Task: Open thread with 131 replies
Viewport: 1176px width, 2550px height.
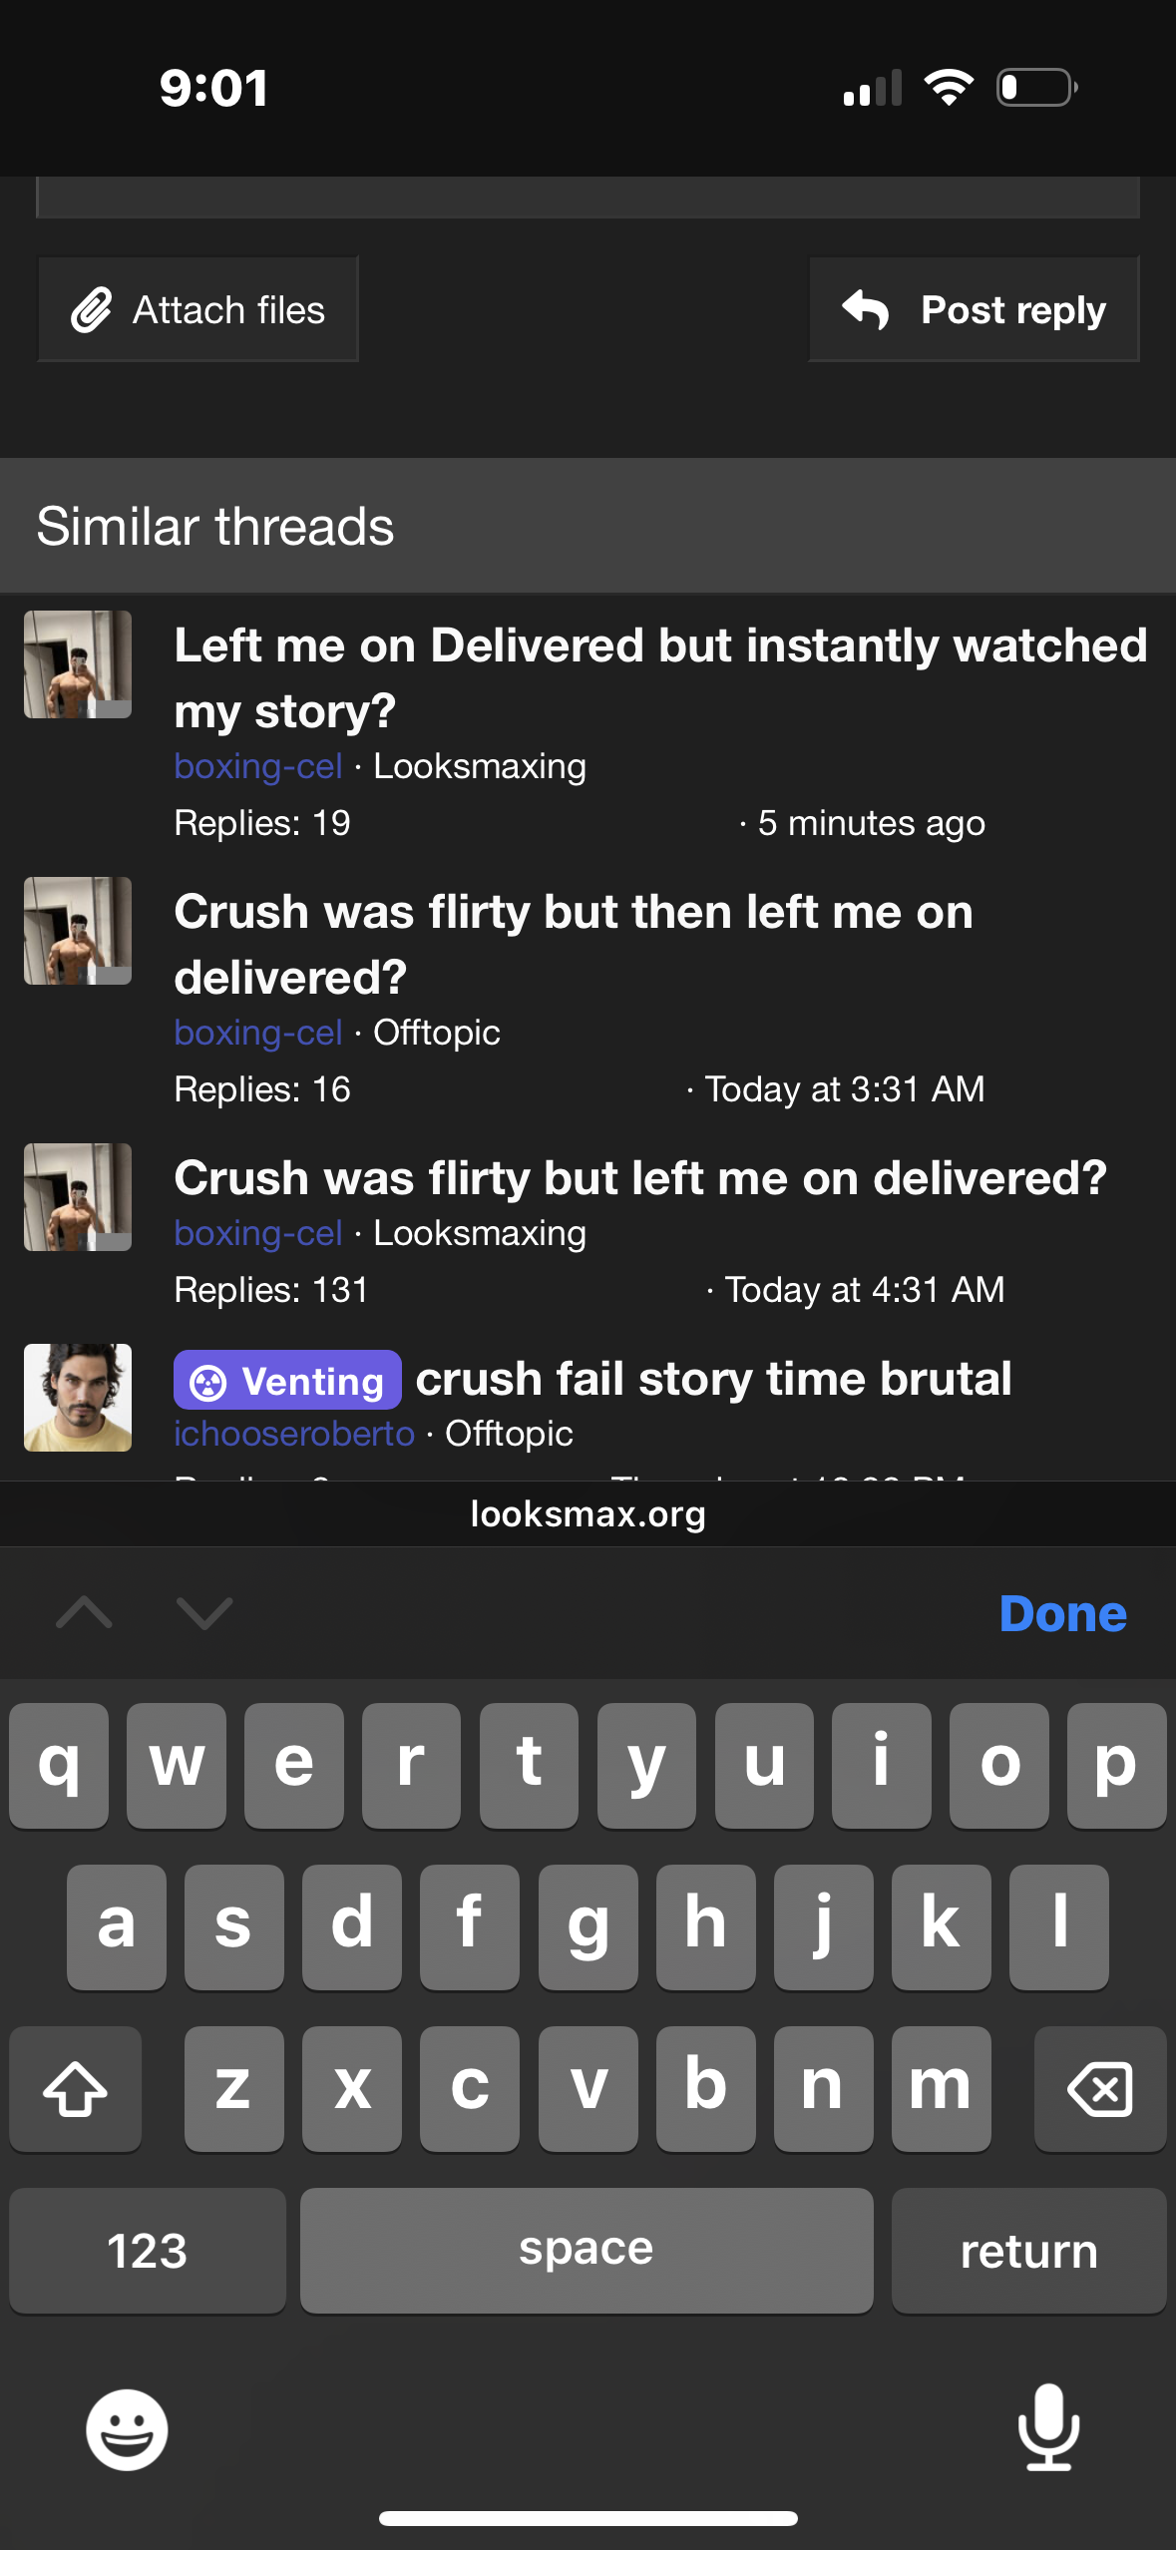Action: 639,1178
